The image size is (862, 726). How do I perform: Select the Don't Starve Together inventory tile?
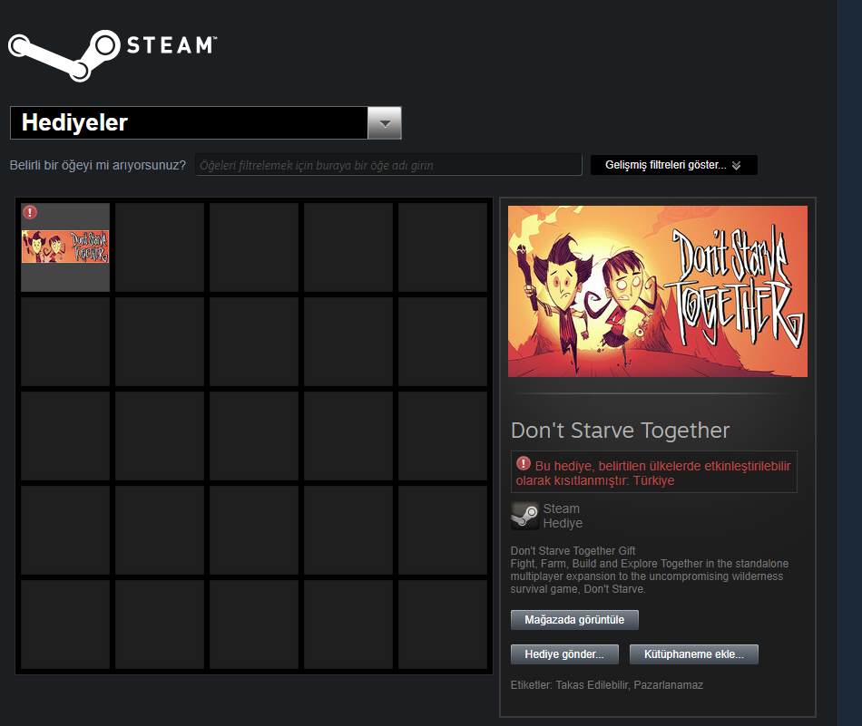[65, 247]
